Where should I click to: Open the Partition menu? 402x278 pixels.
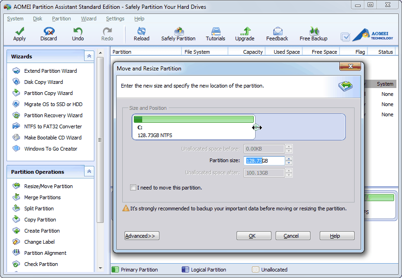(61, 19)
